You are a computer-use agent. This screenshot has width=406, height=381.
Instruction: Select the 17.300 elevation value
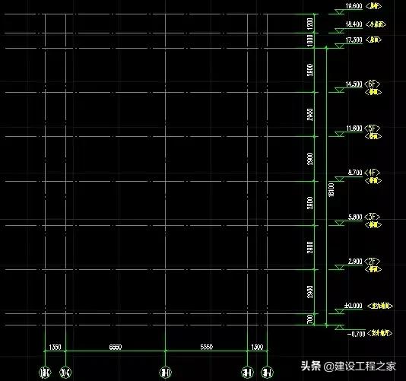click(x=354, y=40)
